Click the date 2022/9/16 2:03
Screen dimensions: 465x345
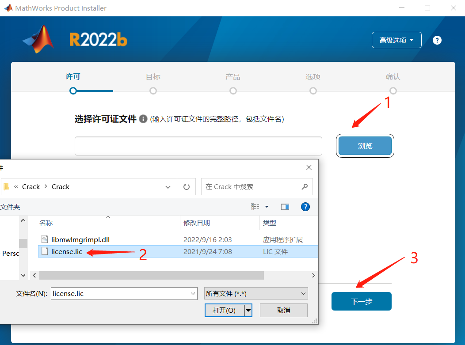tap(208, 239)
